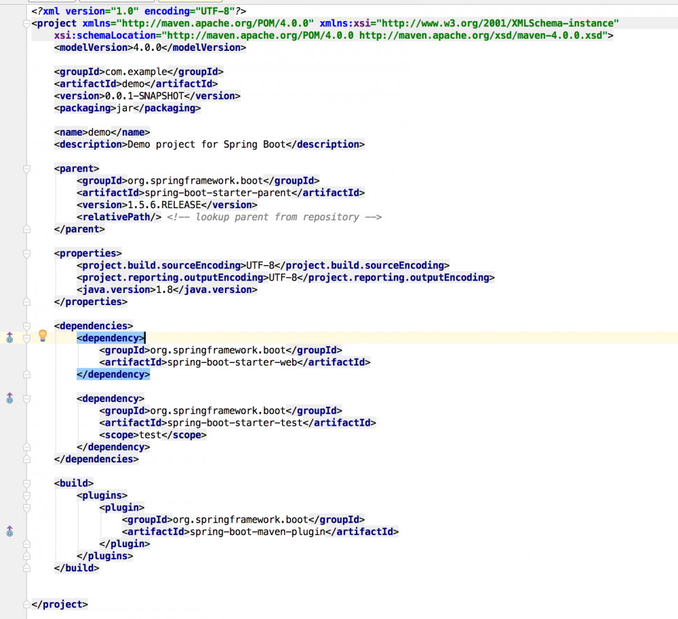The height and width of the screenshot is (619, 678).
Task: Click the highlighted closing dependency tag
Action: [113, 374]
